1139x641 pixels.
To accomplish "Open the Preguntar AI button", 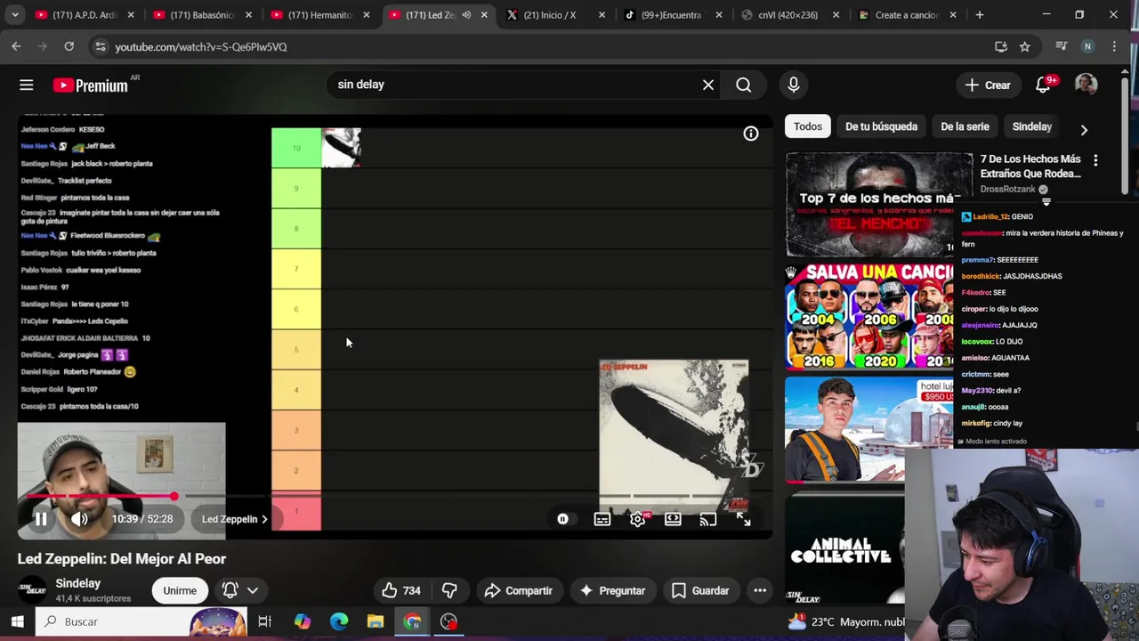I will [612, 590].
